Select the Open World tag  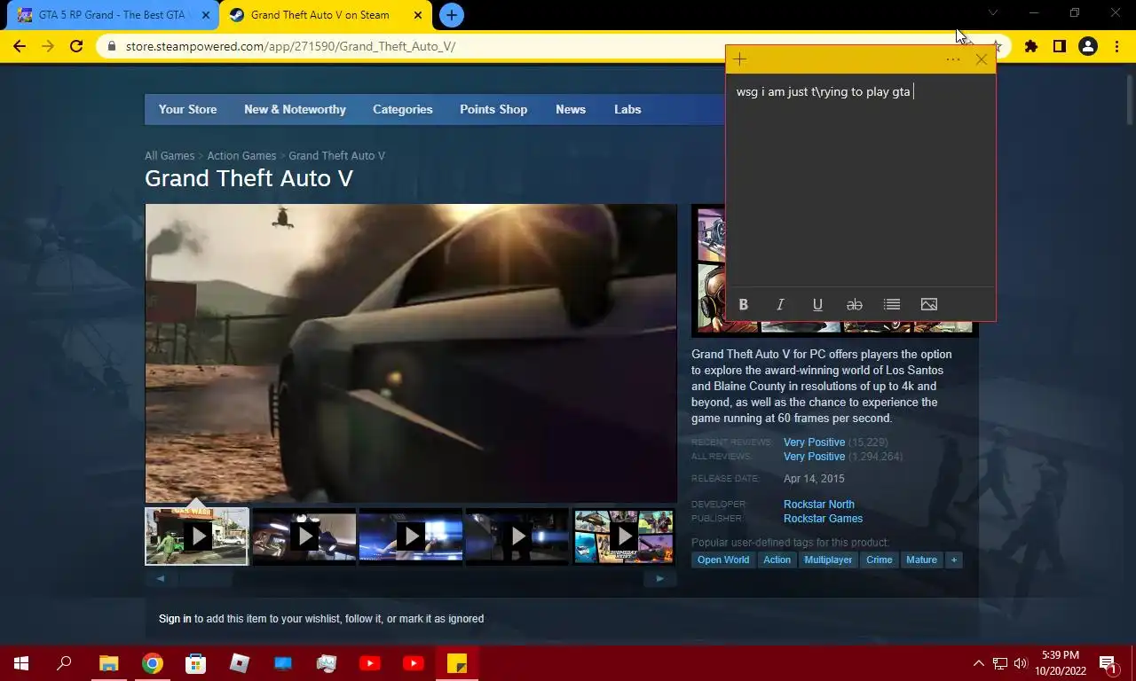point(723,560)
